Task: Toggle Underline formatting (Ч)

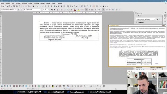Action: coord(57,10)
